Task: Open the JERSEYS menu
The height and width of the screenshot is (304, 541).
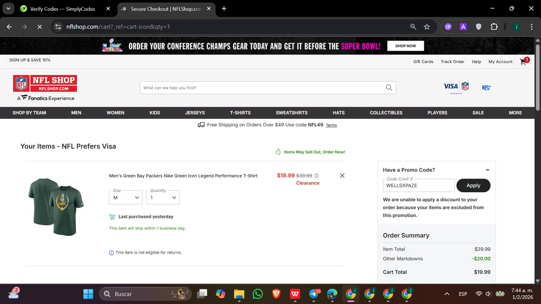Action: [x=195, y=113]
